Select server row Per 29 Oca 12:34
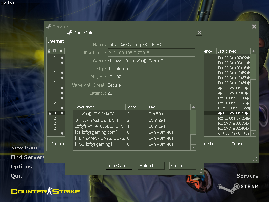269x202 pixels. 234,83
